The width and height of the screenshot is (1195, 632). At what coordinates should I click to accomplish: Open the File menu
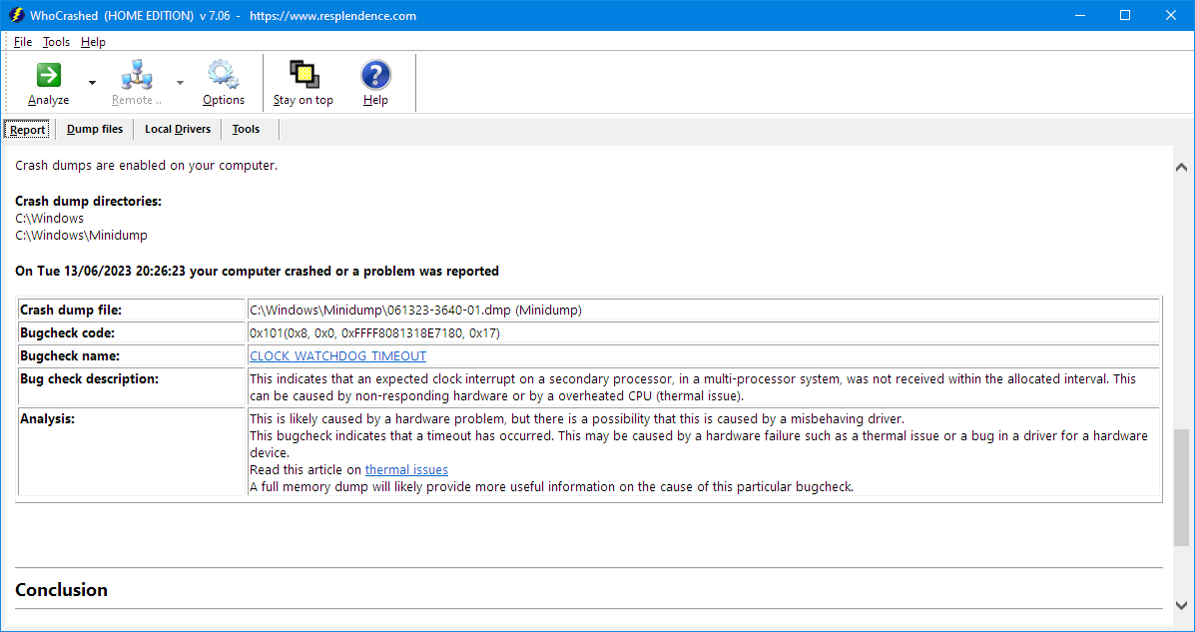(x=23, y=42)
